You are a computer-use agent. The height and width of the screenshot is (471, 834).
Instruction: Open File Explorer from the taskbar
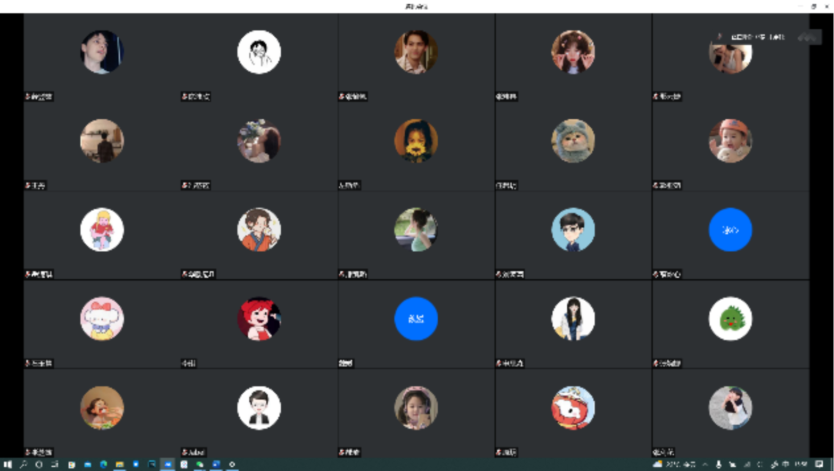(119, 465)
